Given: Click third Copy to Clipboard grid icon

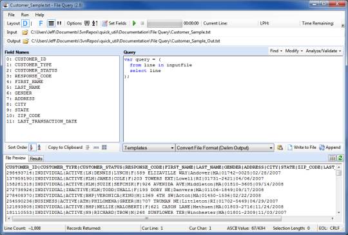Looking at the screenshot, I should [x=104, y=147].
